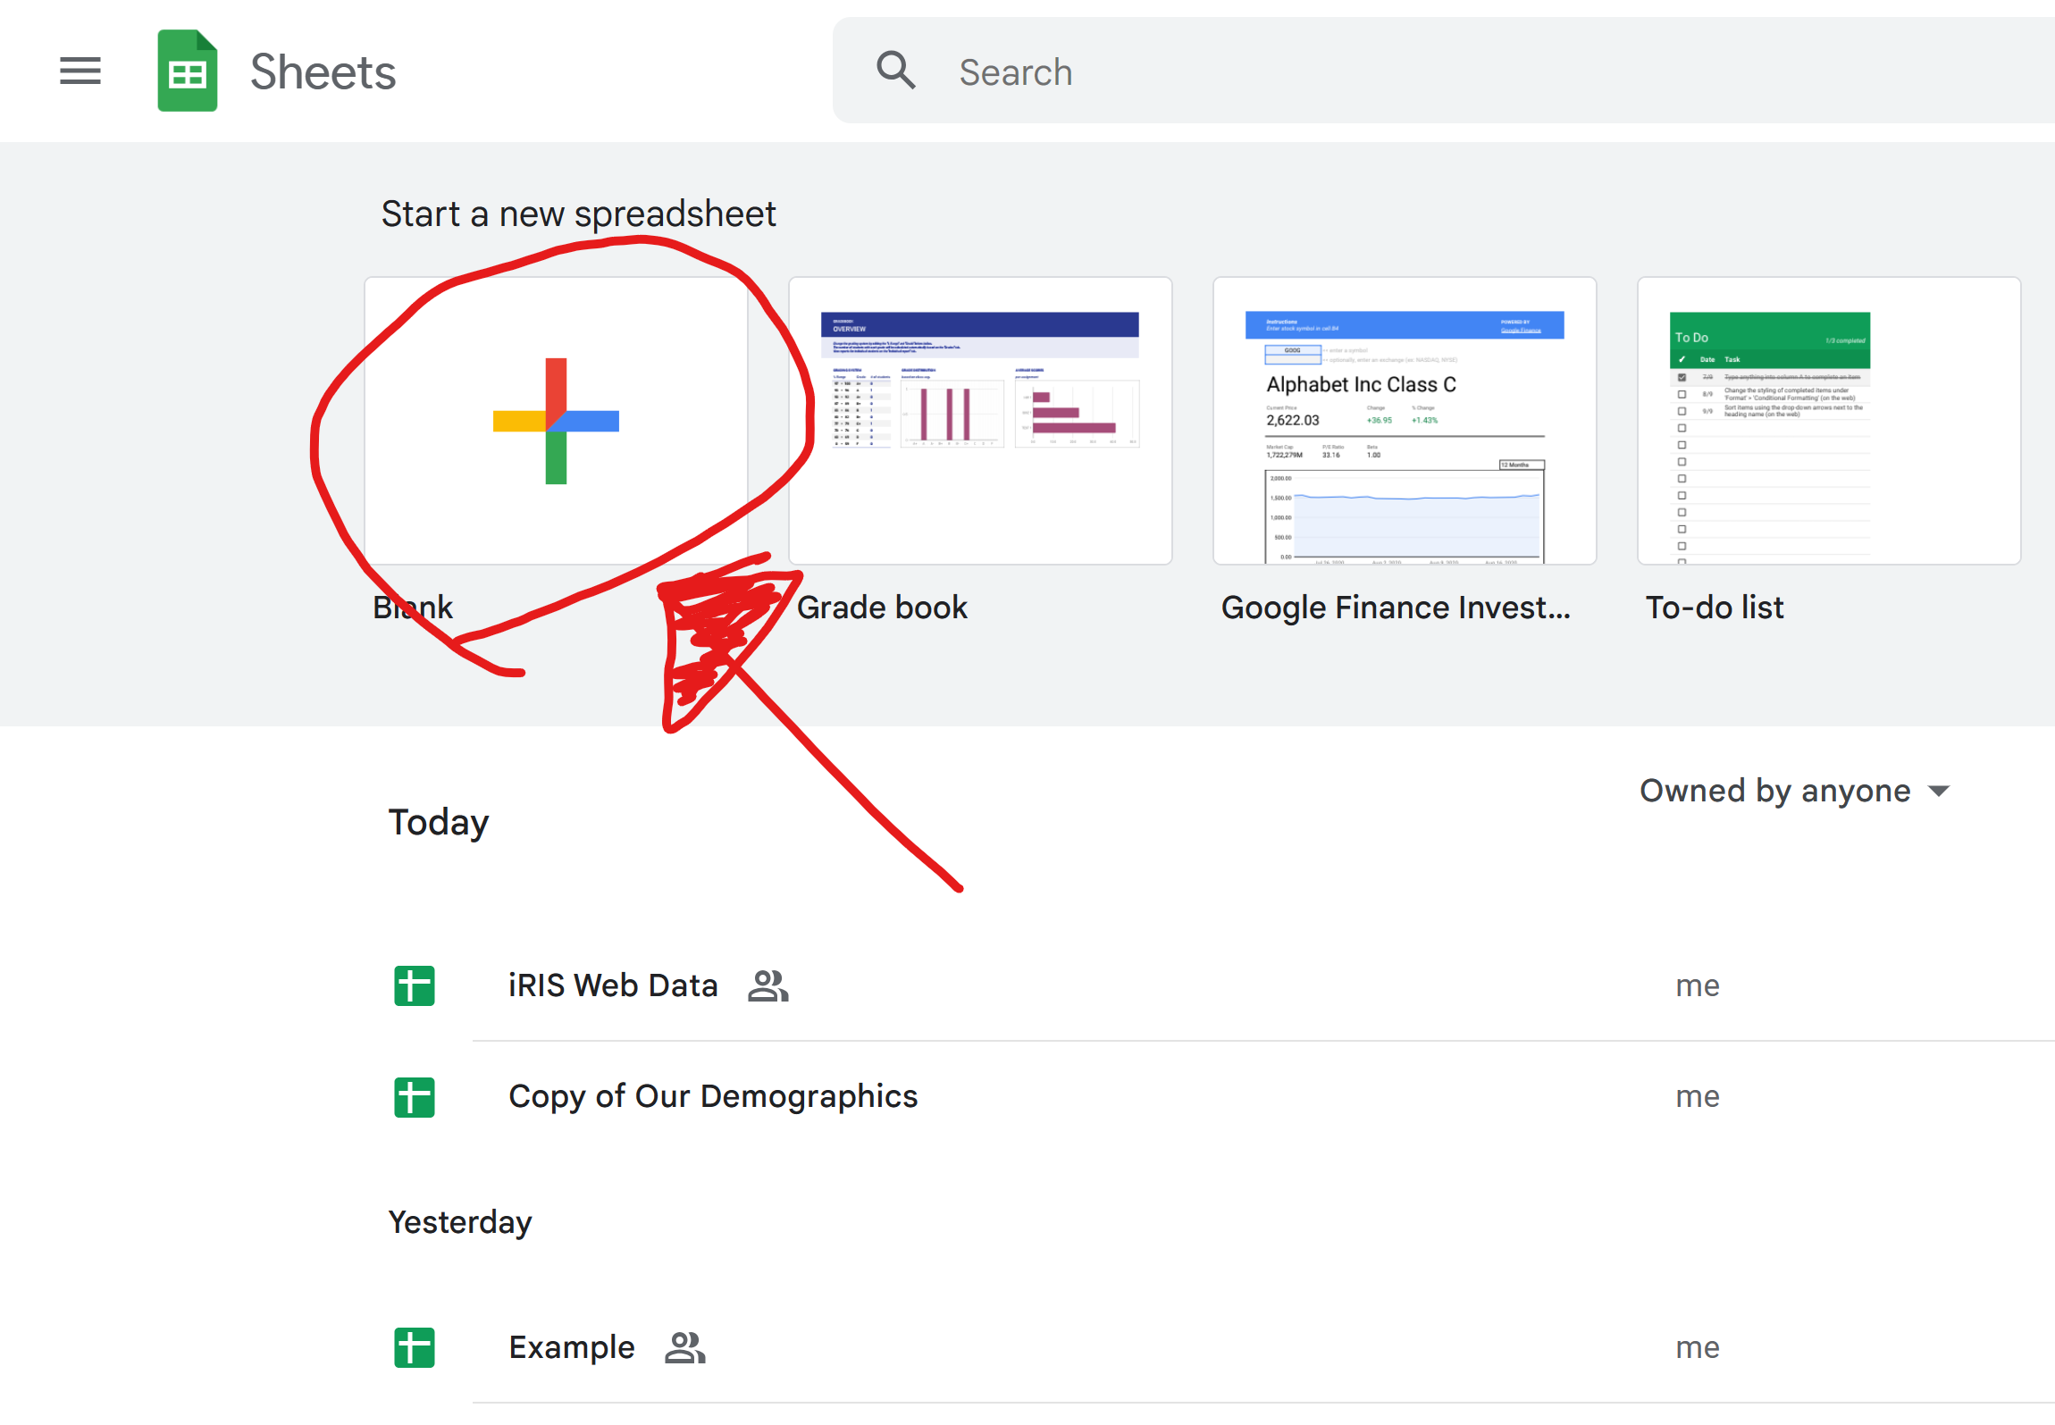Click the colorful plus icon for Blank
2055x1425 pixels.
(556, 421)
